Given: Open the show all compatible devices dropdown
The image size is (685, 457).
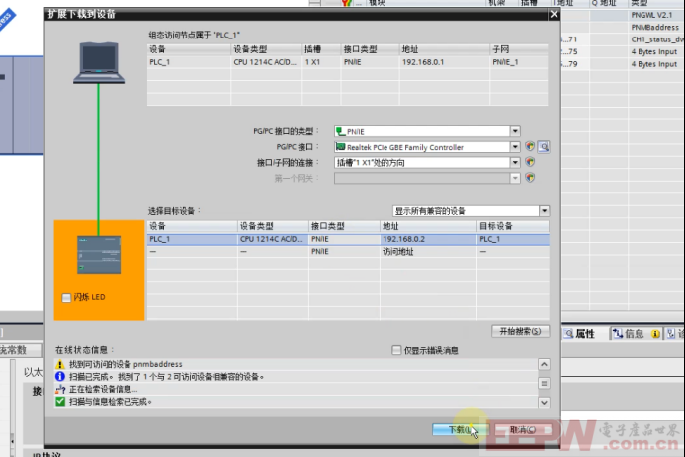Looking at the screenshot, I should point(544,211).
